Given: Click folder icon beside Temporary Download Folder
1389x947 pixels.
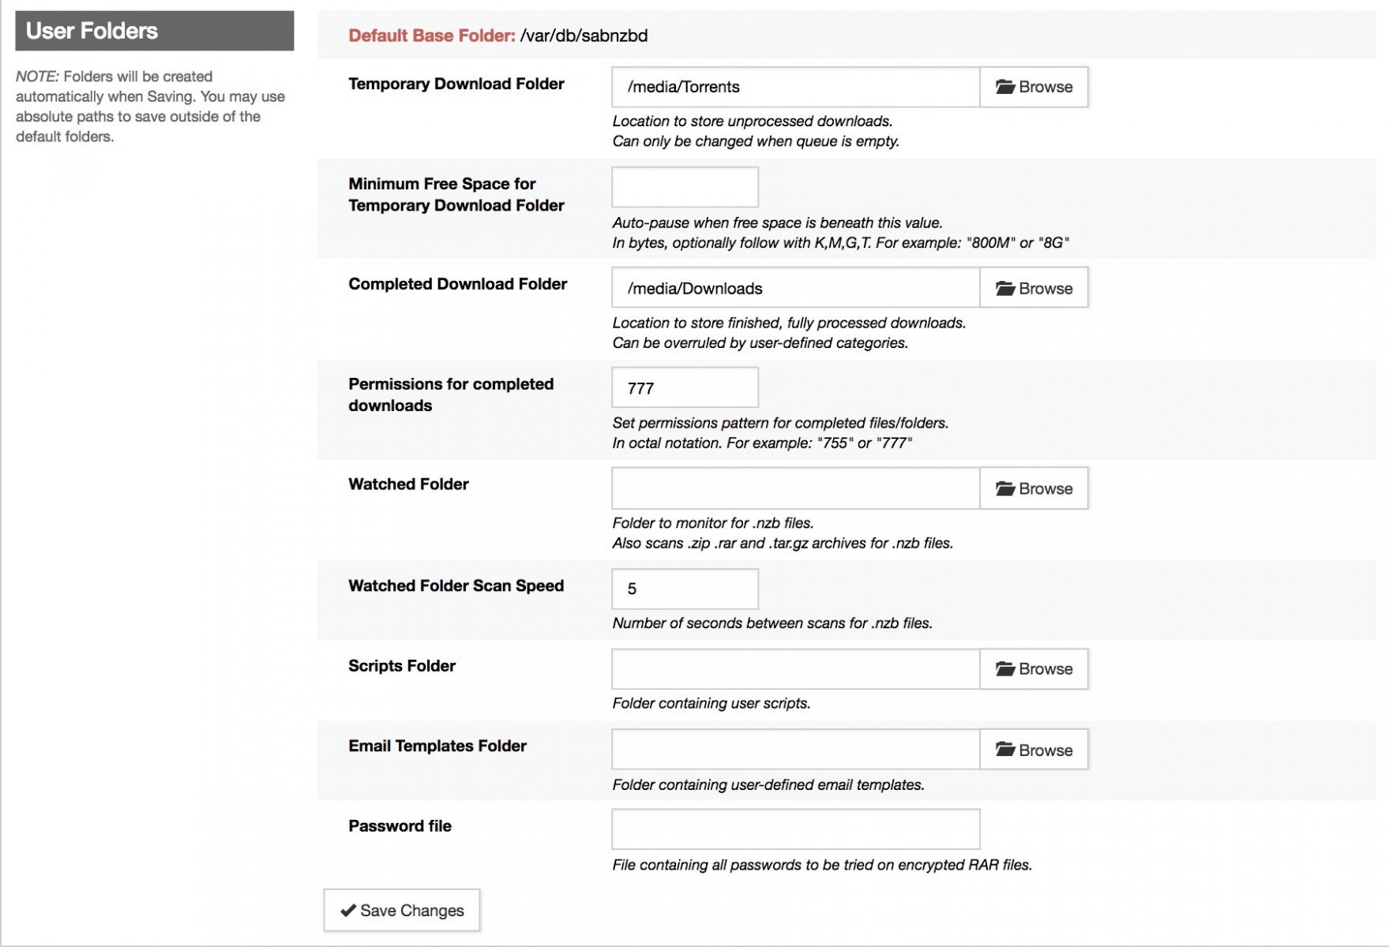Looking at the screenshot, I should 1004,87.
